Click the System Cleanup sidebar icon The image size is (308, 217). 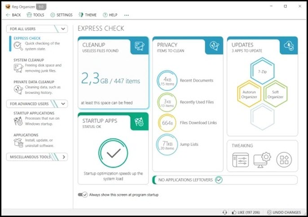[x=18, y=68]
